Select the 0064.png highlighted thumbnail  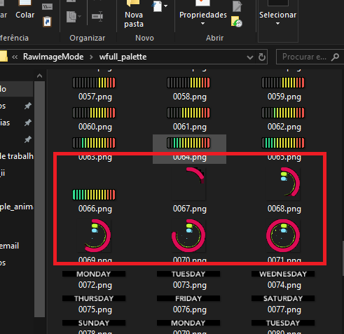pyautogui.click(x=188, y=143)
